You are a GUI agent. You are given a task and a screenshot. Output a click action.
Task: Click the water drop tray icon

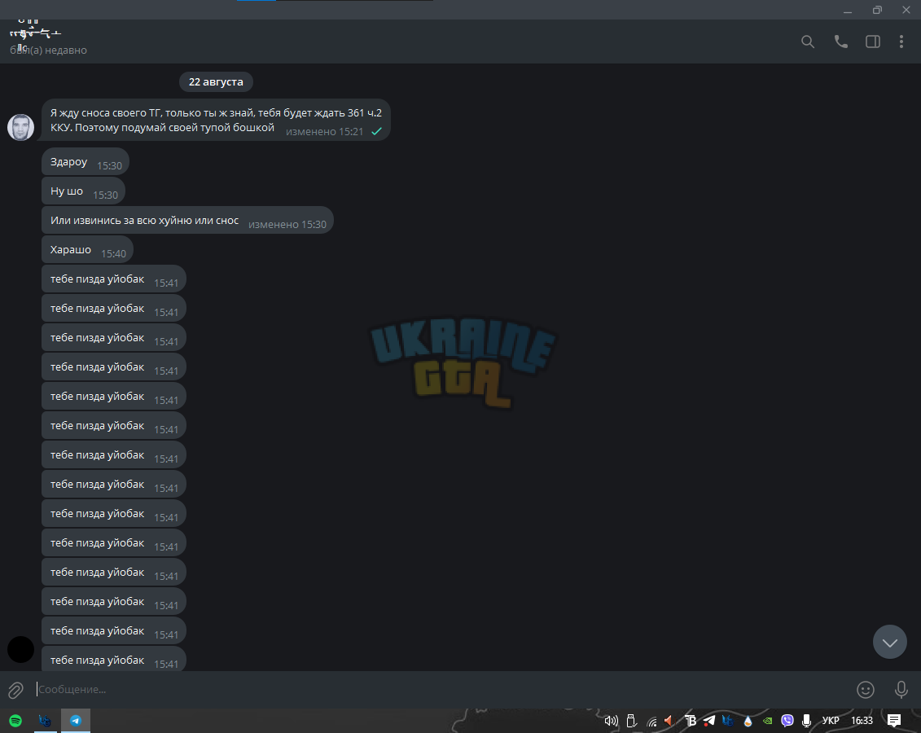[x=748, y=721]
